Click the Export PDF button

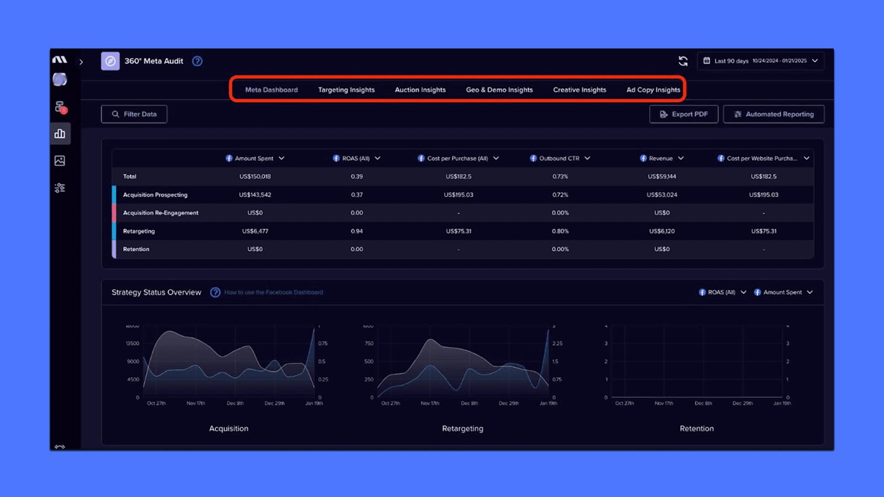click(x=684, y=114)
